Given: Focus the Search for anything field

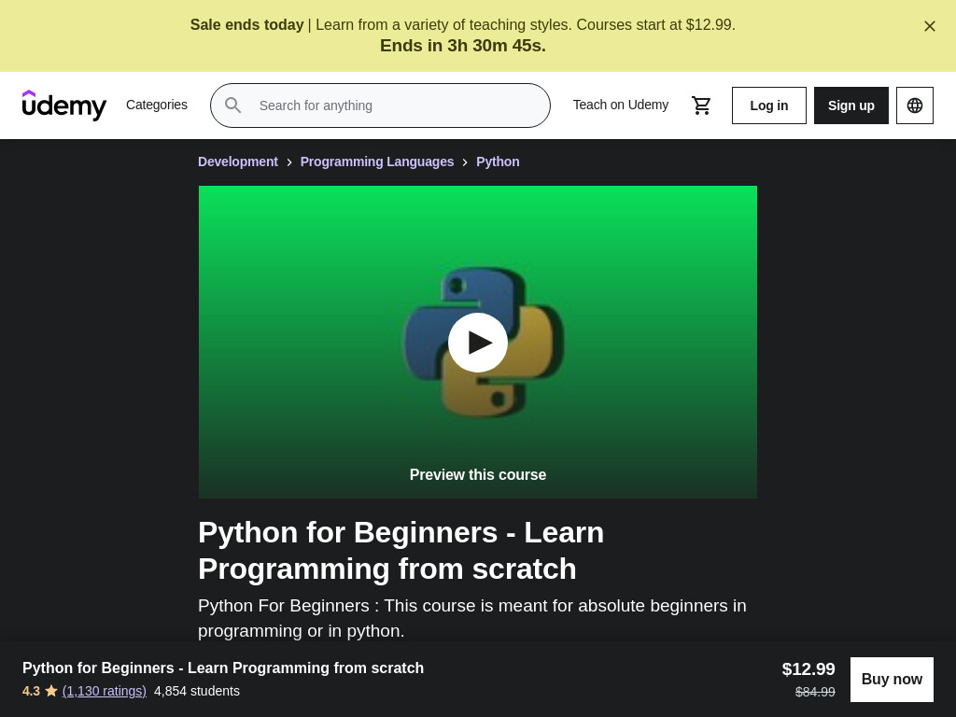Looking at the screenshot, I should coord(381,105).
